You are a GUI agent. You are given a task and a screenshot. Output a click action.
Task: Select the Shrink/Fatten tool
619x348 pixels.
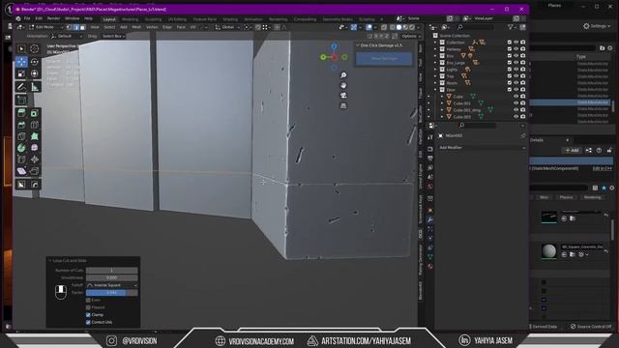pyautogui.click(x=35, y=159)
